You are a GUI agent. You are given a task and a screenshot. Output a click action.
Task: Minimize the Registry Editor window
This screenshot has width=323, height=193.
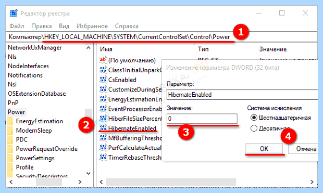pos(259,13)
